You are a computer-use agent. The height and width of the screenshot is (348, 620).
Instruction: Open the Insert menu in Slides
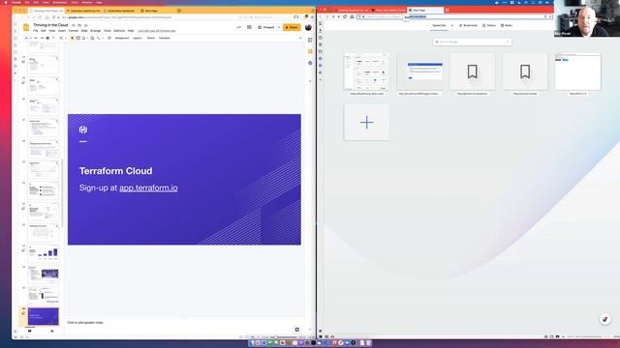pyautogui.click(x=62, y=31)
